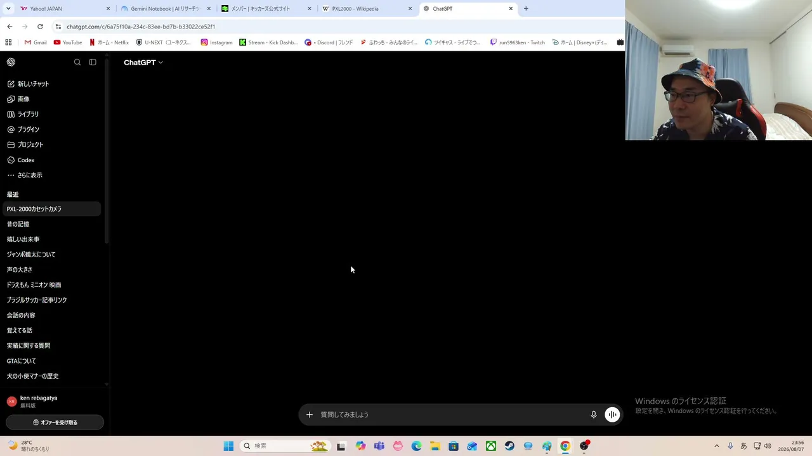
Task: Open the 実績に関する質問 conversation
Action: [x=52, y=346]
